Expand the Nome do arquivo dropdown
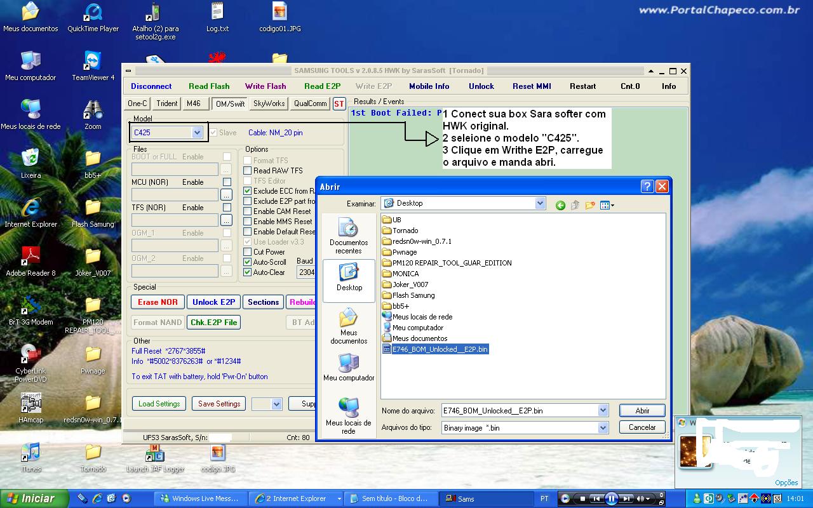This screenshot has height=508, width=813. pos(603,411)
